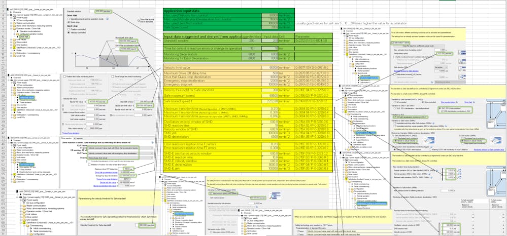Image resolution: width=507 pixels, height=236 pixels.
Task: Select highlighted Drive Halt tree item
Action: 24,37
